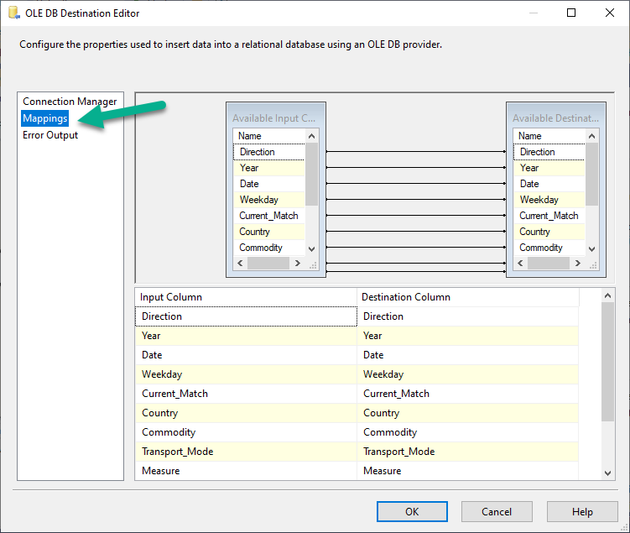
Task: Click Direction cell under Destination Column
Action: coord(468,316)
